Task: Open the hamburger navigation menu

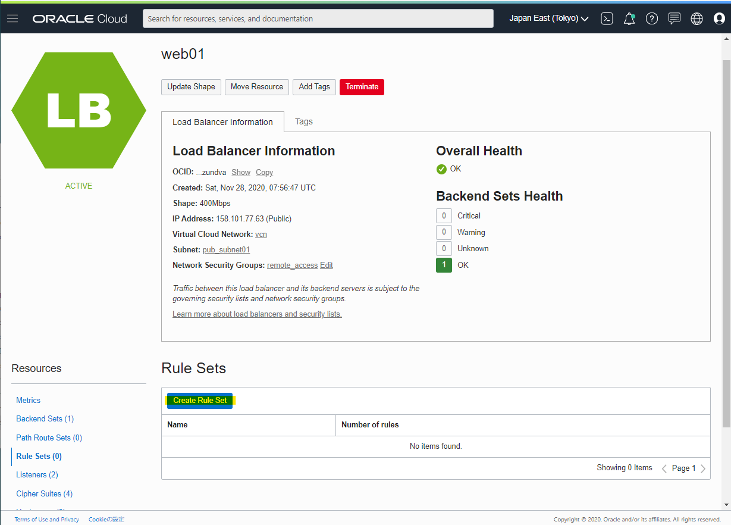Action: pyautogui.click(x=12, y=18)
